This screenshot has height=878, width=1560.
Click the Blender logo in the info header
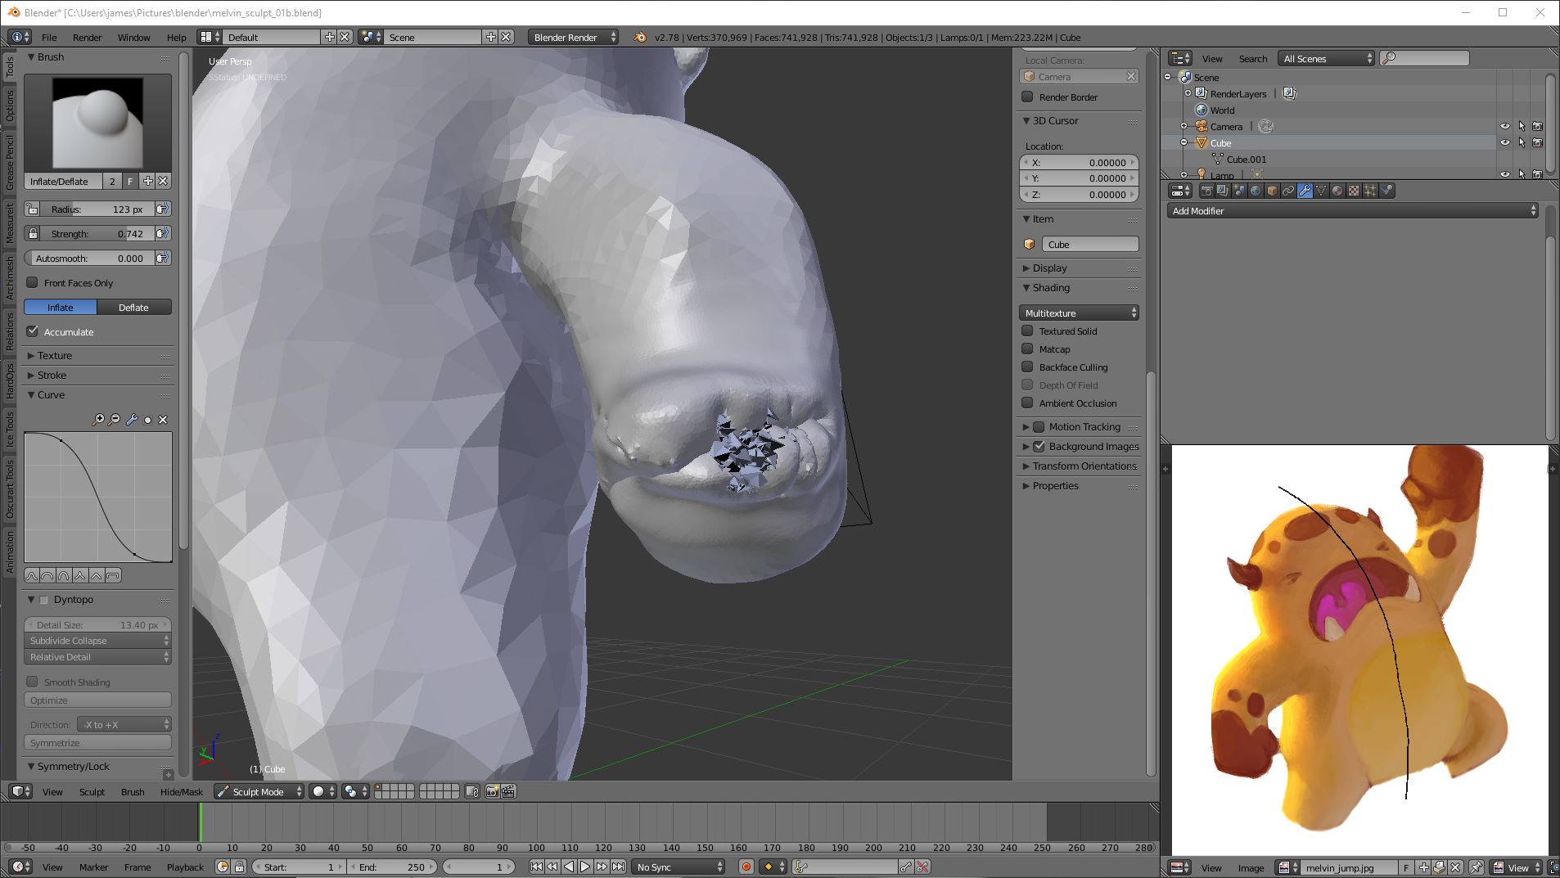(640, 37)
